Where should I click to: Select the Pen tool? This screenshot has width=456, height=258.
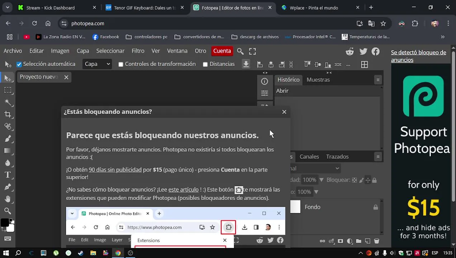pyautogui.click(x=8, y=187)
